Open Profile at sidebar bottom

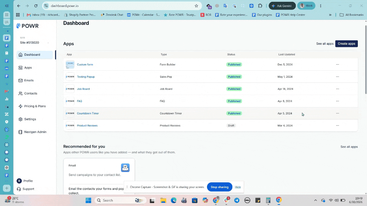tap(25, 181)
